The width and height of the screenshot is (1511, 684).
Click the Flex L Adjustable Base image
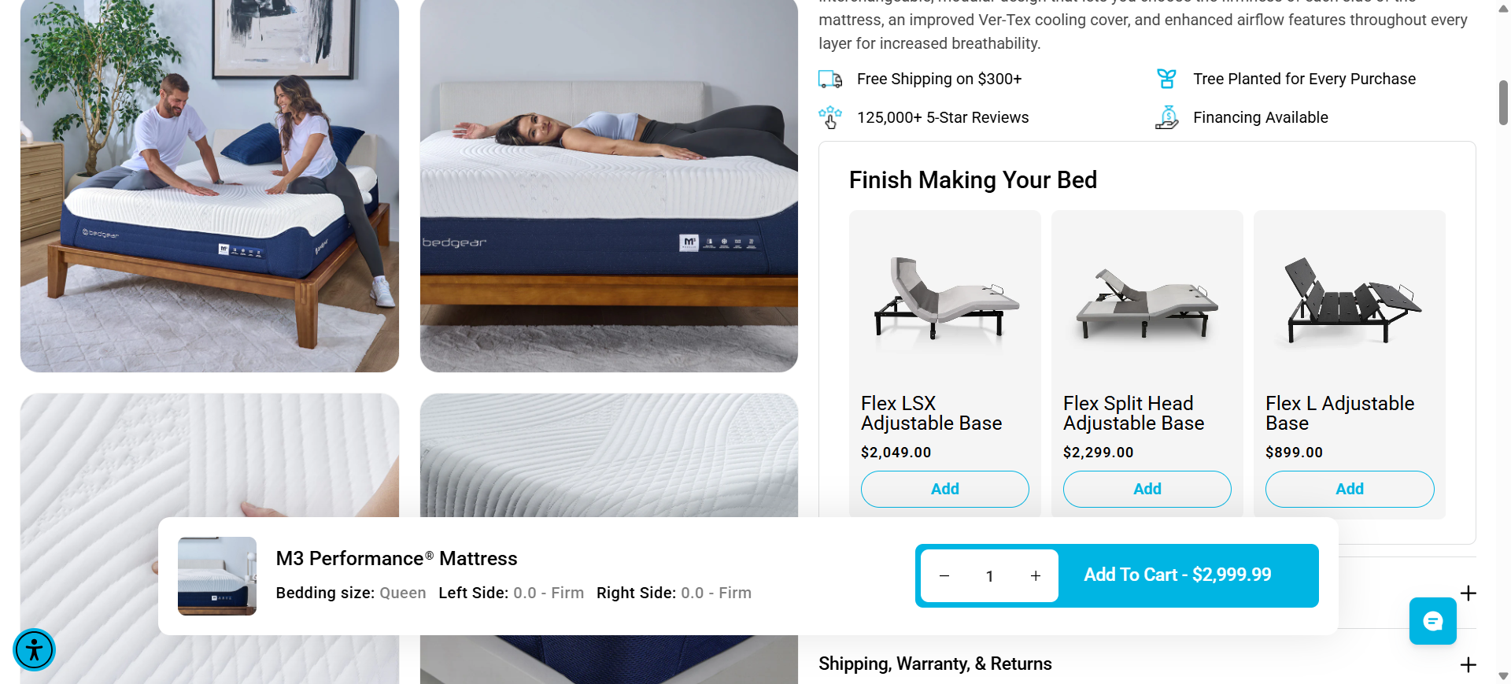coord(1350,298)
